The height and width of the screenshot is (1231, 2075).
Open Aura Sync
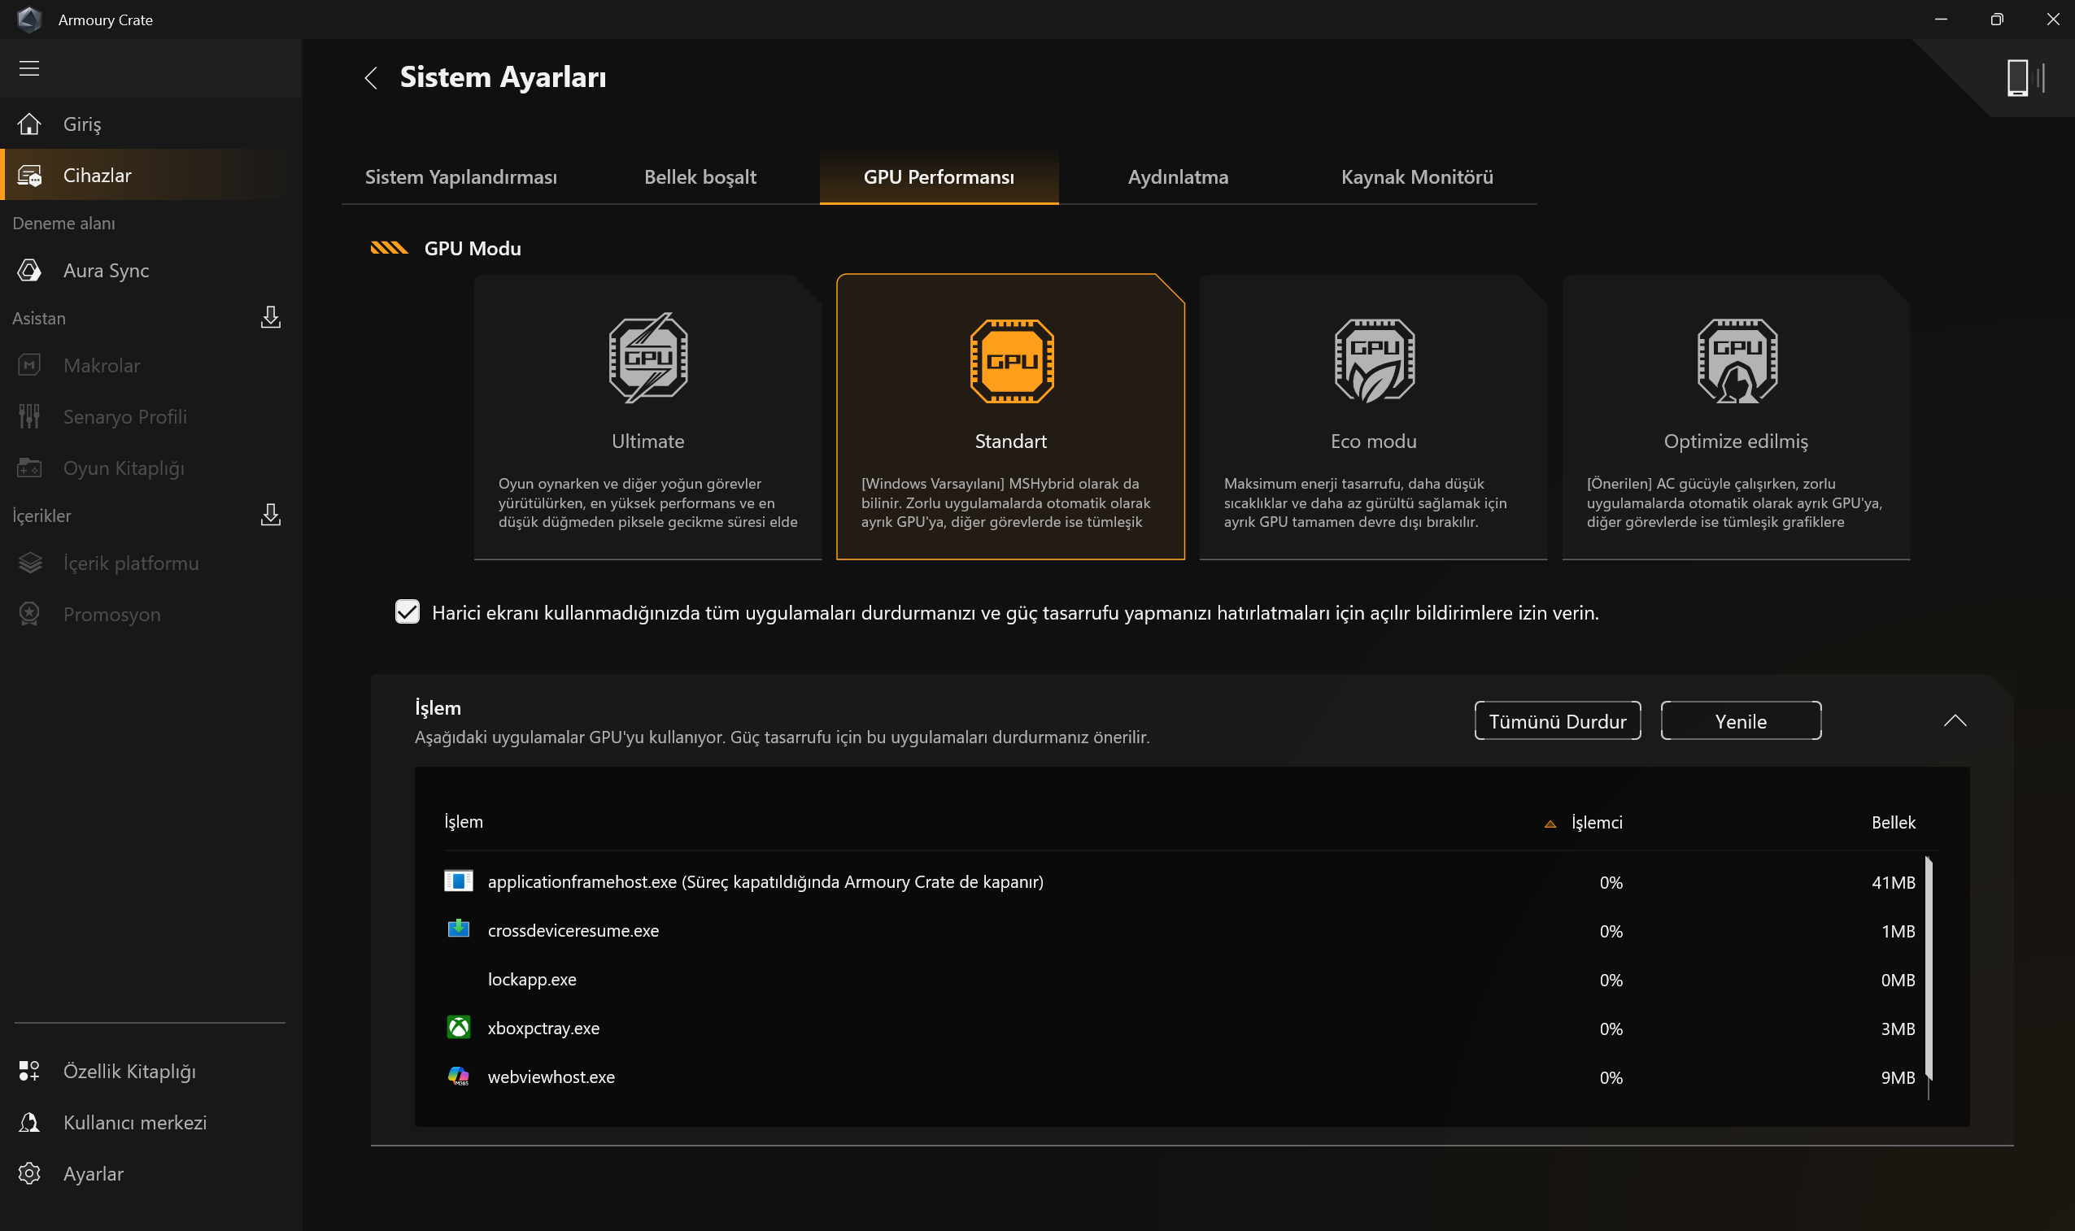(151, 271)
